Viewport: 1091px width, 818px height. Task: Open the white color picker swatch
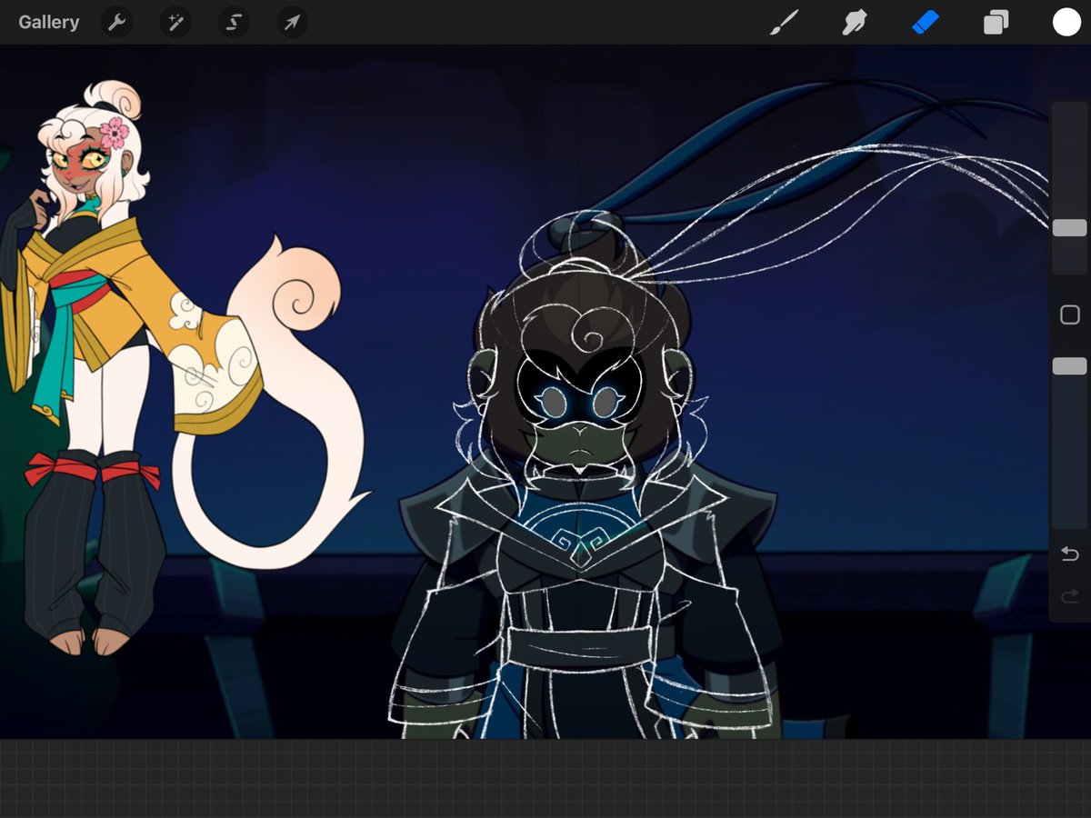(1066, 22)
